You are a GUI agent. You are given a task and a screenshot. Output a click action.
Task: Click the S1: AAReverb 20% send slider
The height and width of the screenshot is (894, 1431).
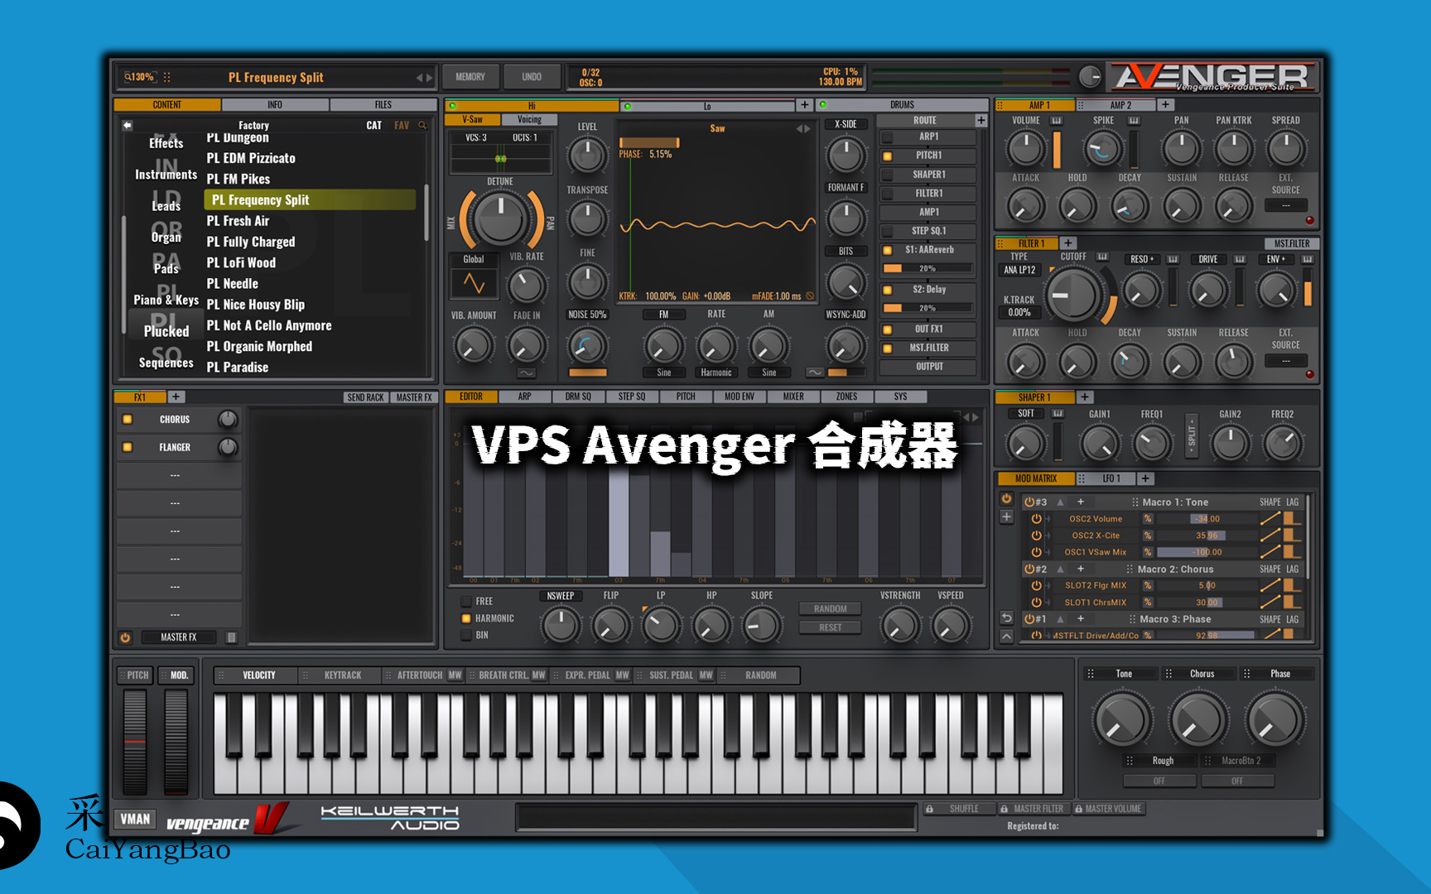(x=927, y=268)
